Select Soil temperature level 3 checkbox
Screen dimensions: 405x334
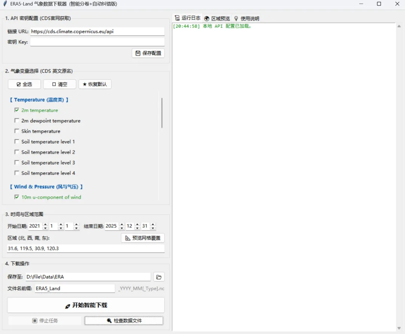(x=17, y=162)
